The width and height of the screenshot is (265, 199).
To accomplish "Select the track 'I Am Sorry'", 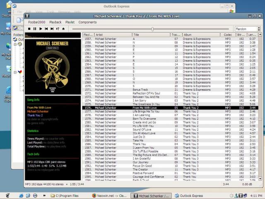I will (170, 100).
